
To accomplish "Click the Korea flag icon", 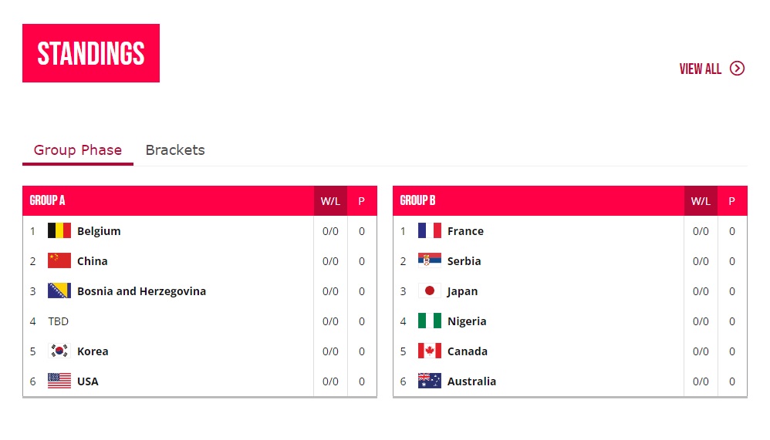I will coord(59,351).
